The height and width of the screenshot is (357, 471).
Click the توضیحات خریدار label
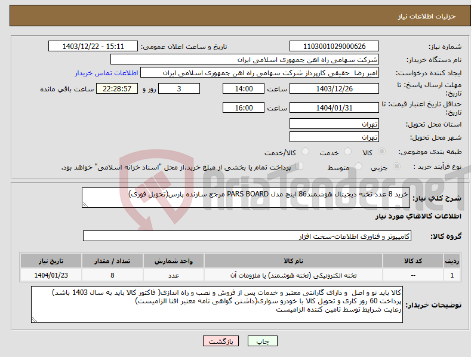point(433,305)
